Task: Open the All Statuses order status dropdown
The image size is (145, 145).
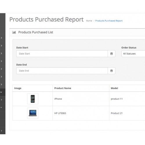Action: click(x=133, y=54)
